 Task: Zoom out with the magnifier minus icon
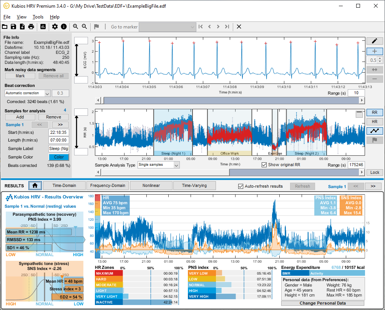84,27
